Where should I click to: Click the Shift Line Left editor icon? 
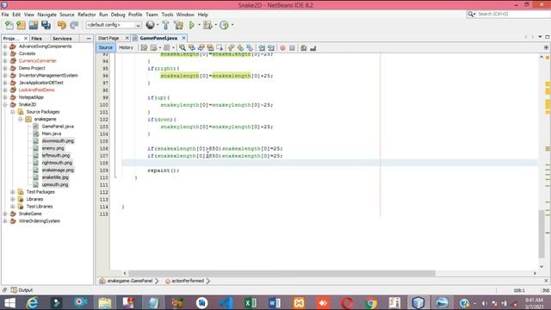pyautogui.click(x=262, y=47)
